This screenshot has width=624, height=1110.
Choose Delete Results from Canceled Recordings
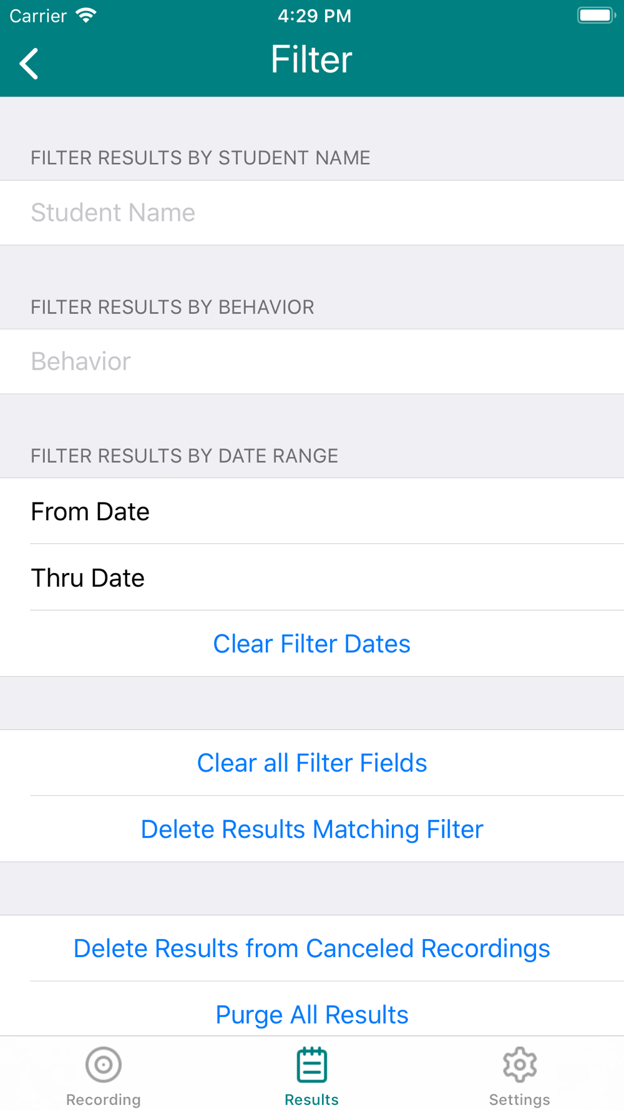(312, 948)
